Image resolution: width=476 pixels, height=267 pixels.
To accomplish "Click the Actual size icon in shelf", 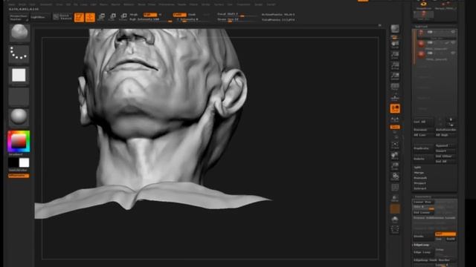I will point(395,66).
